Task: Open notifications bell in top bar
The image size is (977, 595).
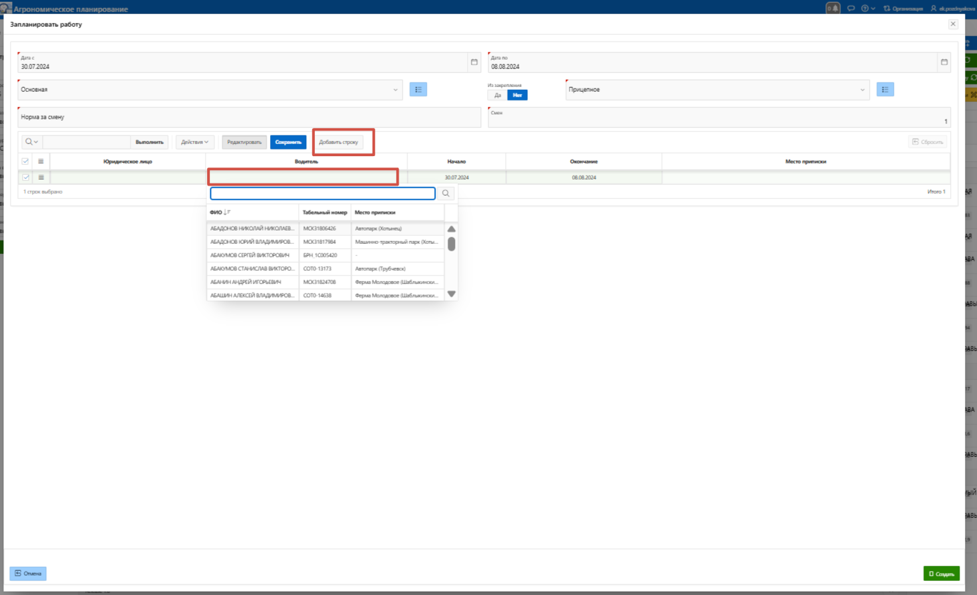Action: tap(832, 9)
